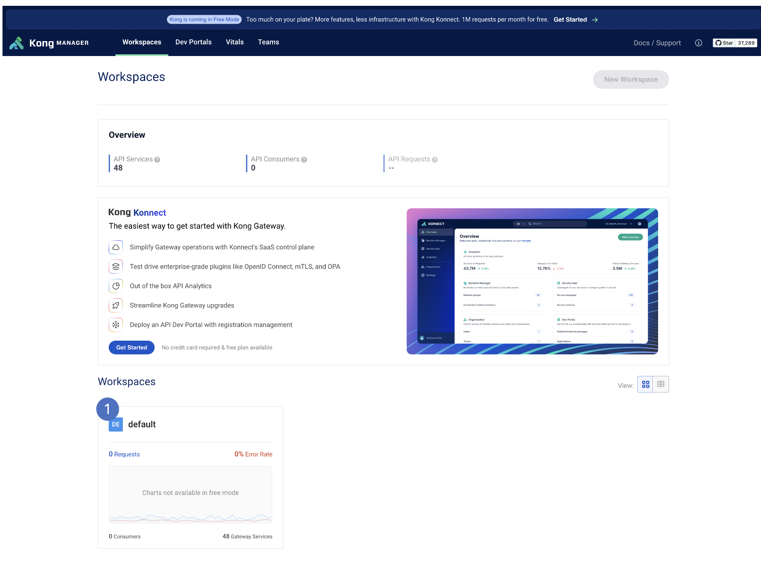
Task: Click the rocket icon beside Gateway upgrades
Action: coord(116,305)
